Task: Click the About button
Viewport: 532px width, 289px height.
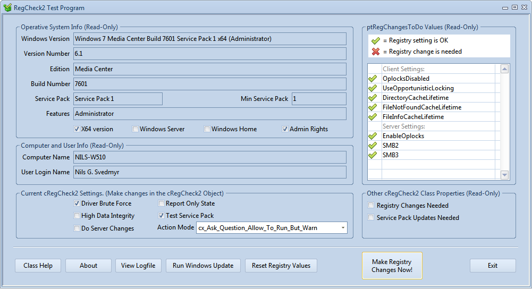Action: [x=88, y=266]
